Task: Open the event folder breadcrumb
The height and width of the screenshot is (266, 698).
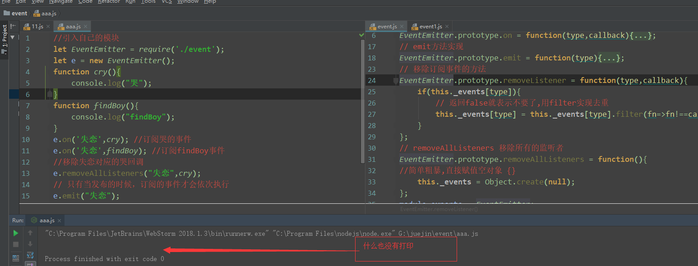Action: click(x=16, y=14)
